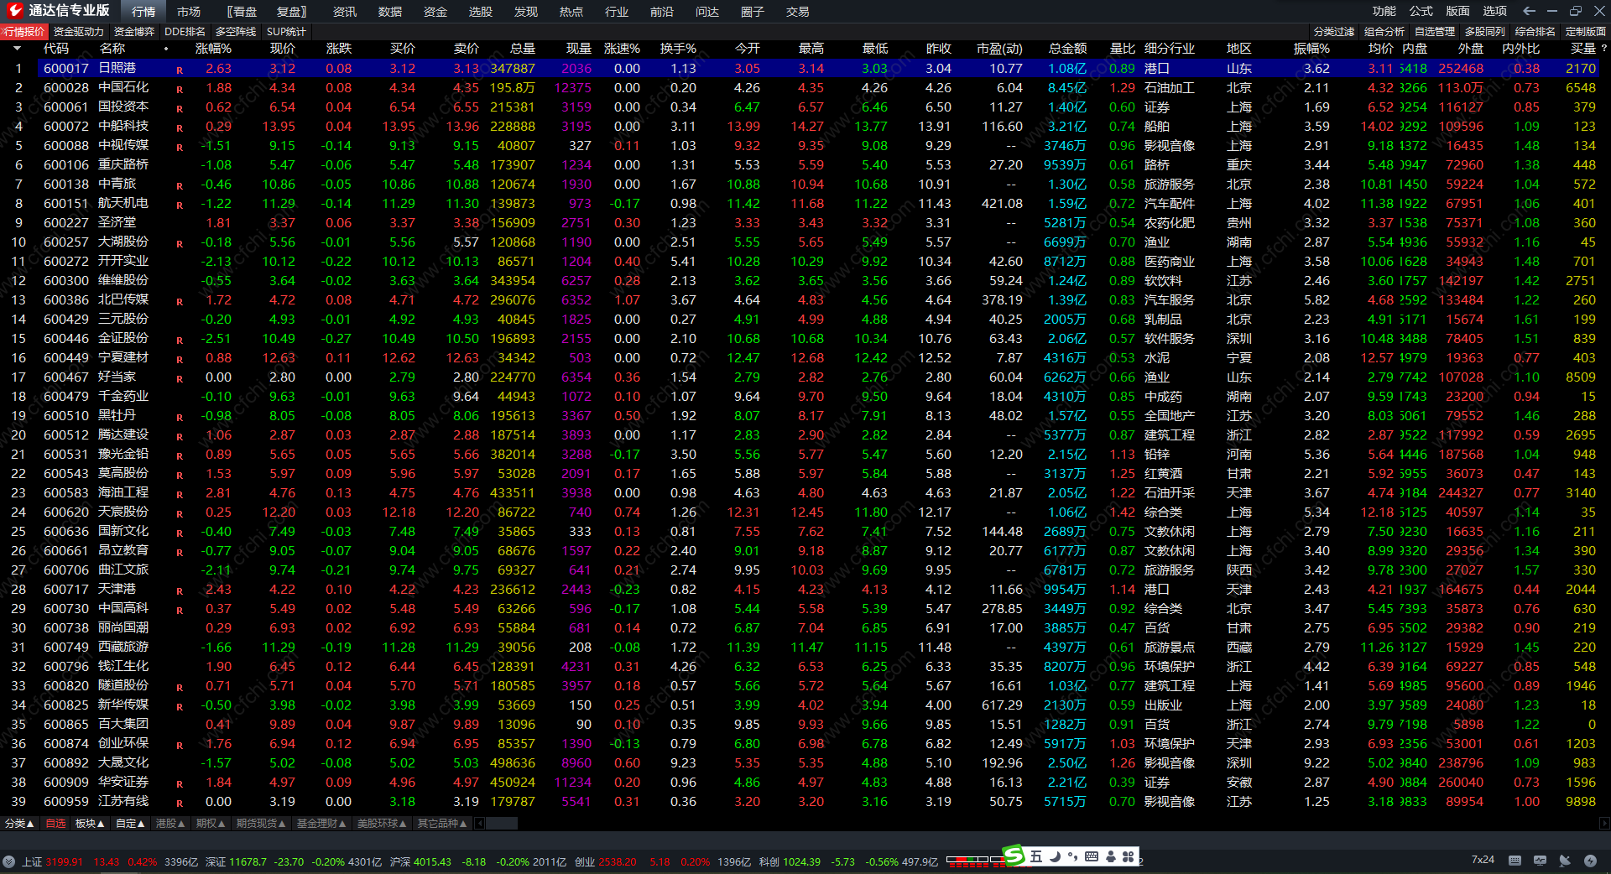The width and height of the screenshot is (1611, 874).
Task: Click the 分类过滤 button
Action: pos(1334,32)
